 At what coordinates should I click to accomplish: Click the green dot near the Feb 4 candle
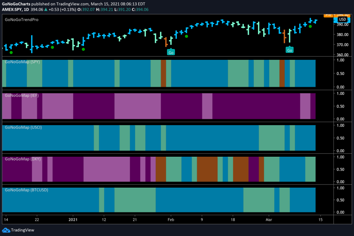[x=186, y=36]
